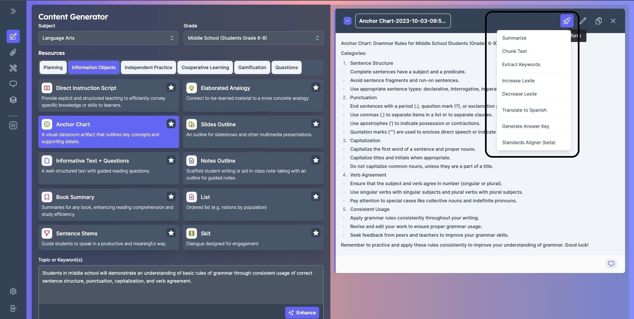634x319 pixels.
Task: Select the Sentence Stems resource card title
Action: click(x=77, y=233)
